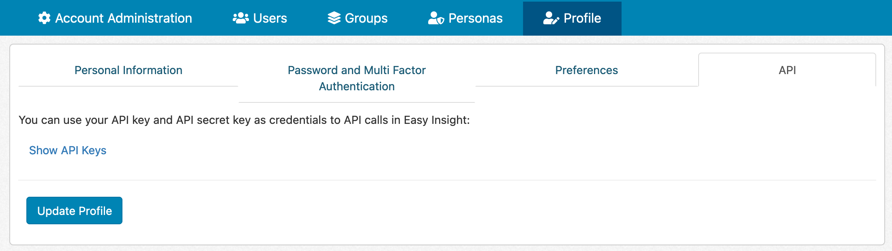Select the people icon next to Users

click(240, 18)
